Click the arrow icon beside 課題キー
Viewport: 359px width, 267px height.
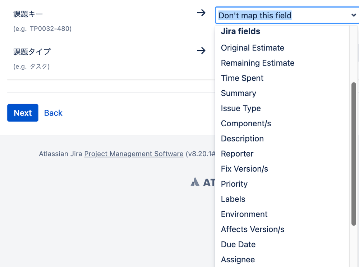tap(201, 13)
